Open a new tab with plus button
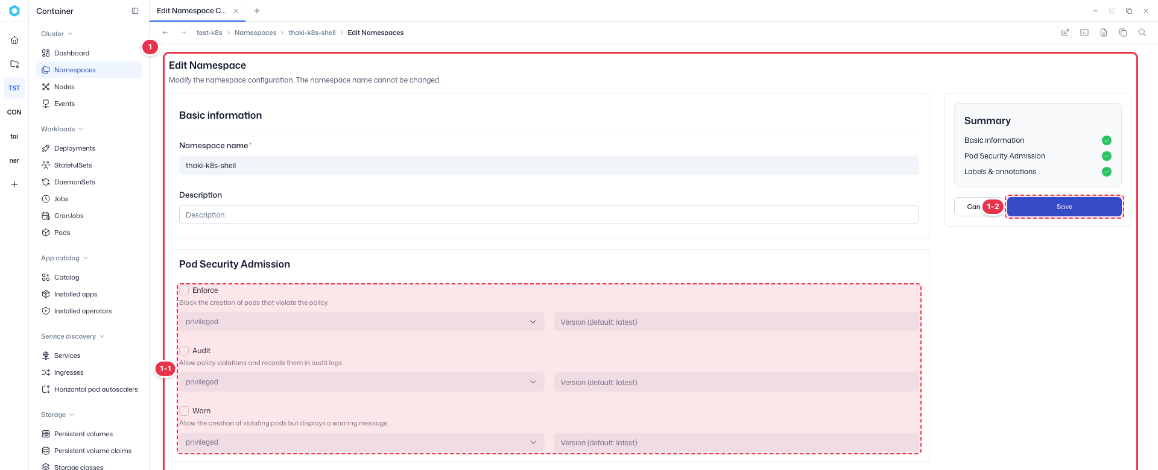1158x470 pixels. tap(257, 11)
